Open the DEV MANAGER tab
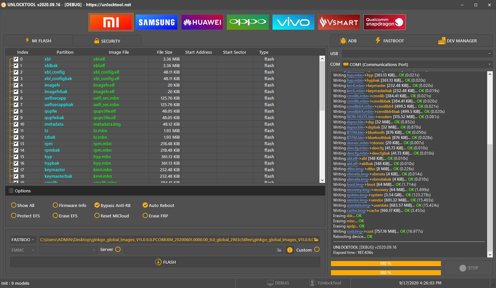 458,41
